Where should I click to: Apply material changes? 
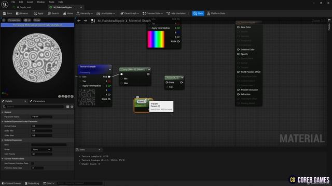pos(38,13)
